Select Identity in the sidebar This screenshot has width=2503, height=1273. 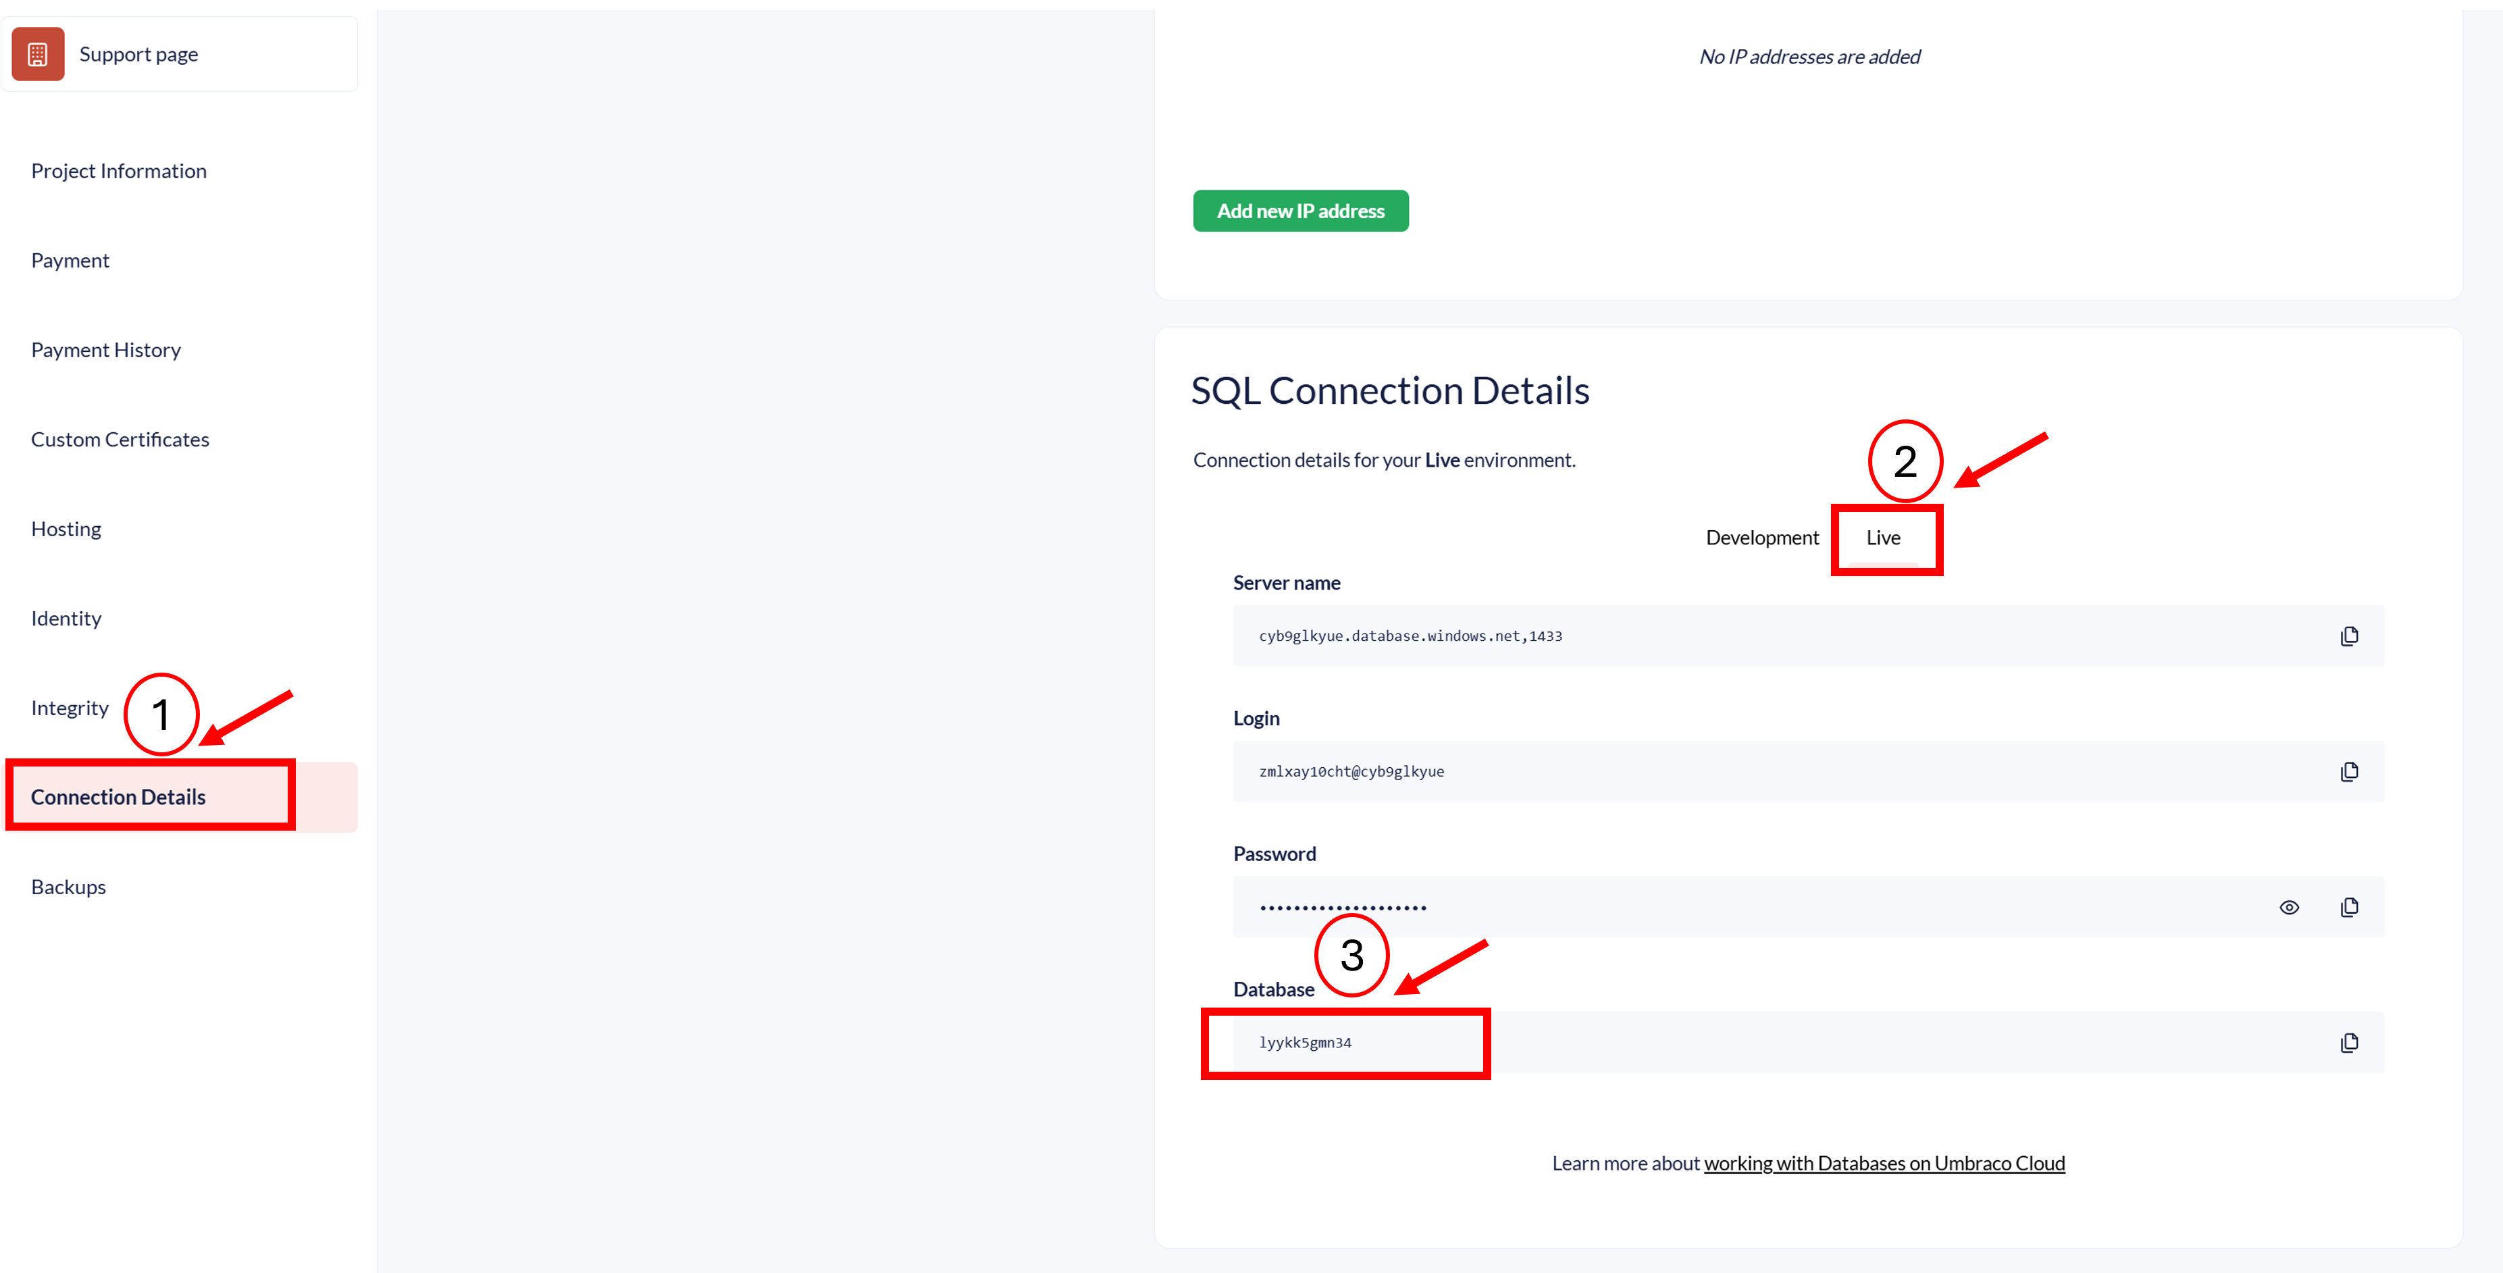click(x=66, y=618)
